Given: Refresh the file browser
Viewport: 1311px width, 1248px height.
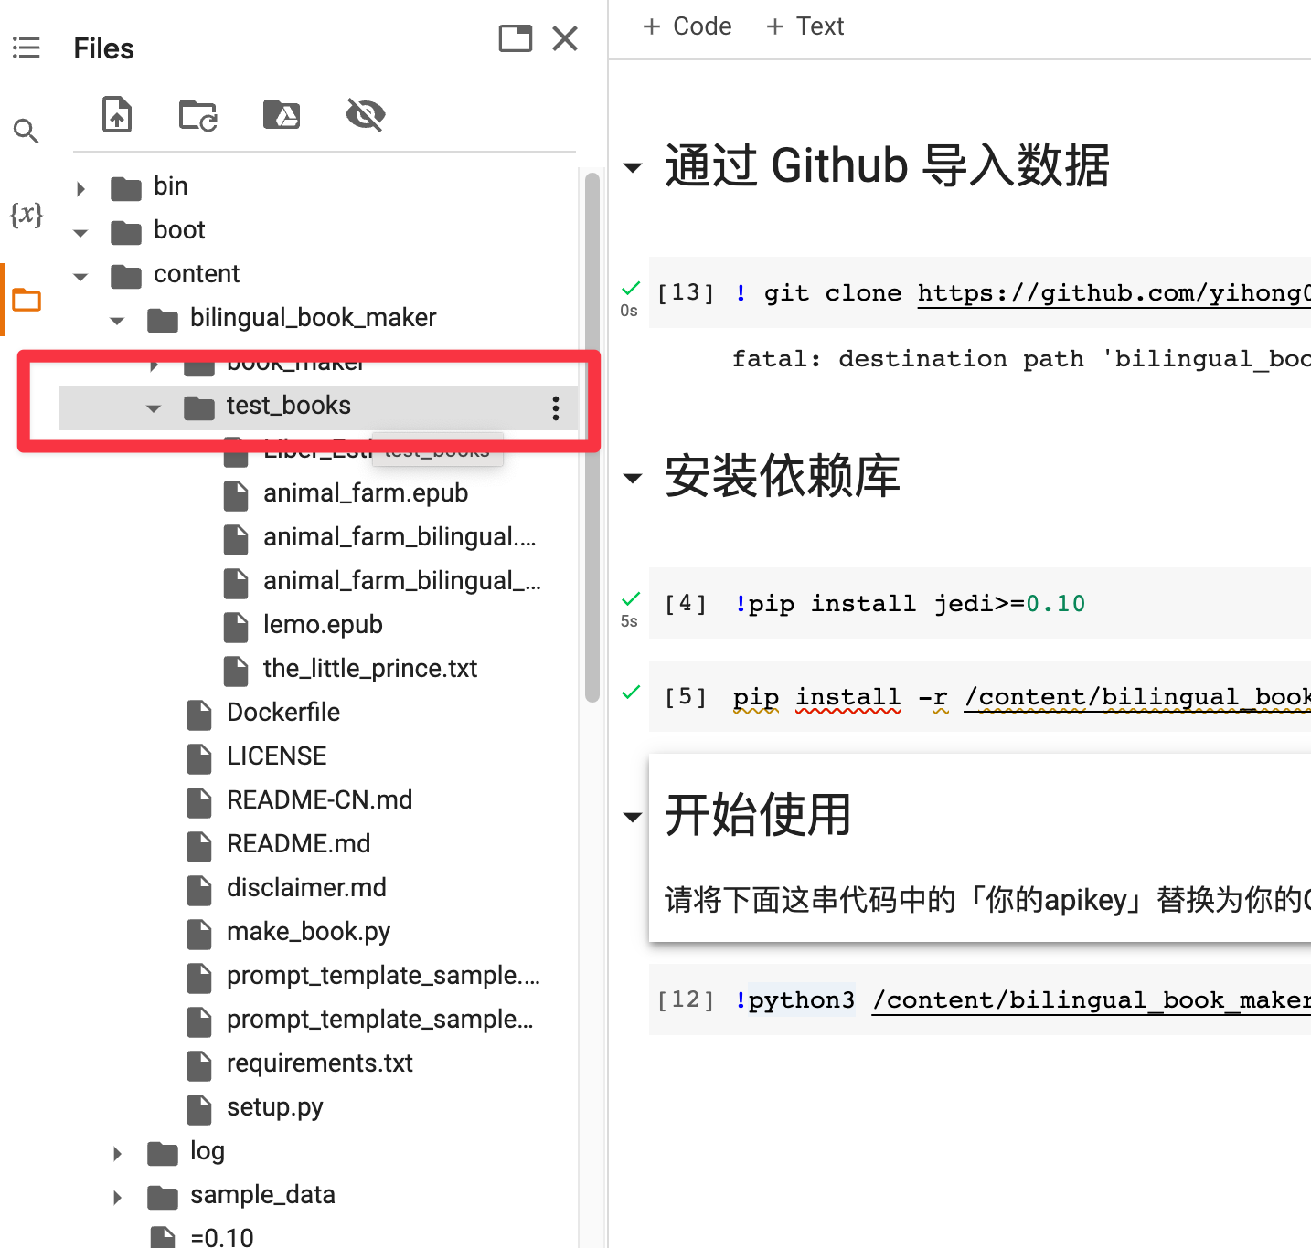Looking at the screenshot, I should tap(197, 114).
